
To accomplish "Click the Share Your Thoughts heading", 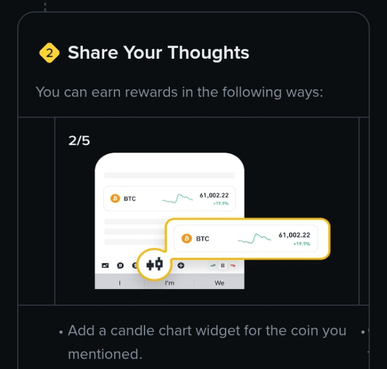I will [158, 52].
